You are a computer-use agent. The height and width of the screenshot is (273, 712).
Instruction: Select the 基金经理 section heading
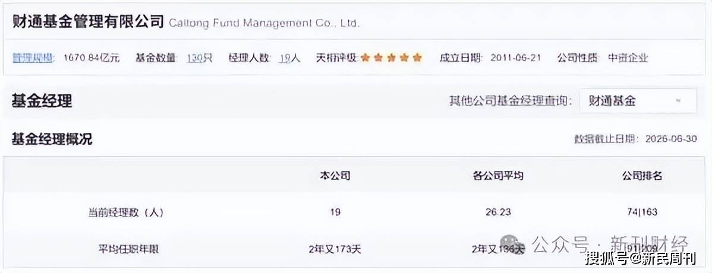coord(42,101)
